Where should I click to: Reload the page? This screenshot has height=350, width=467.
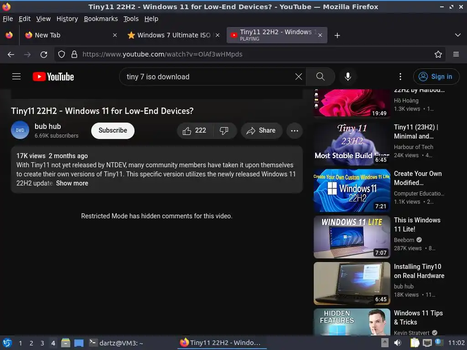[x=44, y=55]
